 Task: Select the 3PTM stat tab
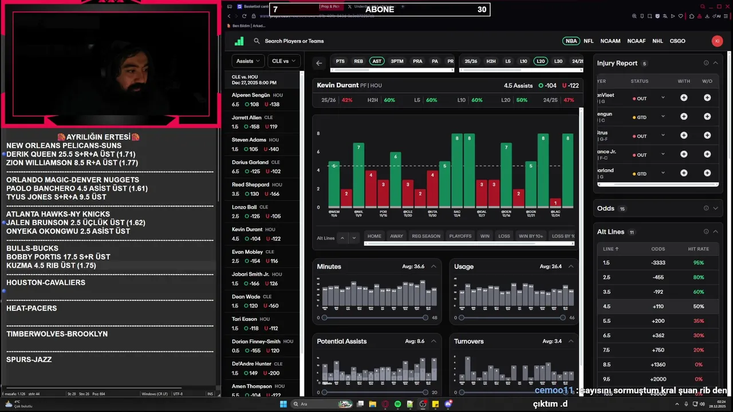[x=397, y=61]
